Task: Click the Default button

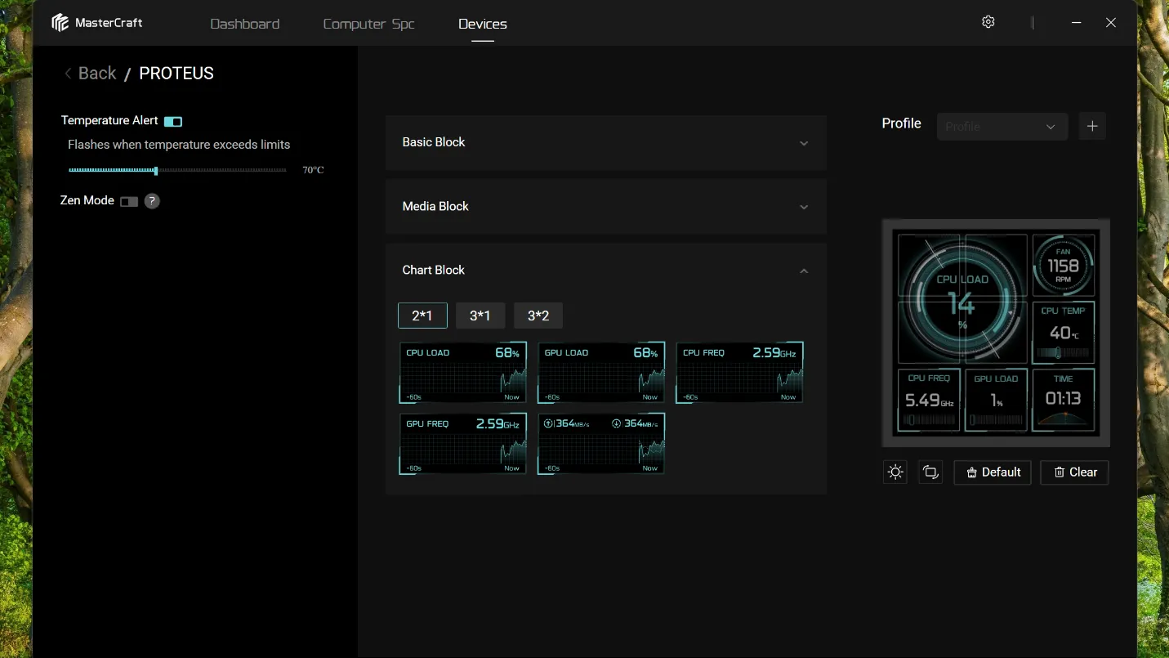Action: click(x=993, y=472)
